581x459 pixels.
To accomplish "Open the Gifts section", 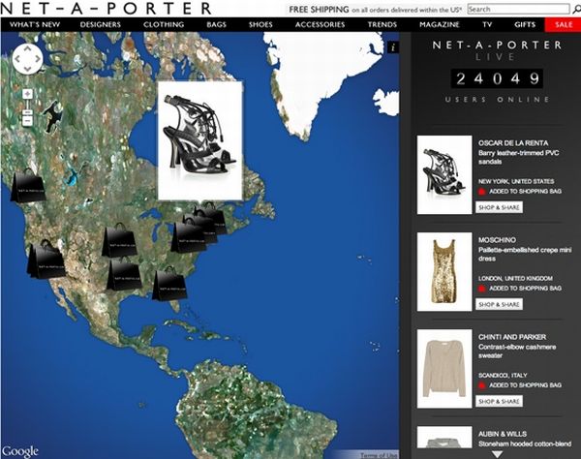I will (x=525, y=25).
